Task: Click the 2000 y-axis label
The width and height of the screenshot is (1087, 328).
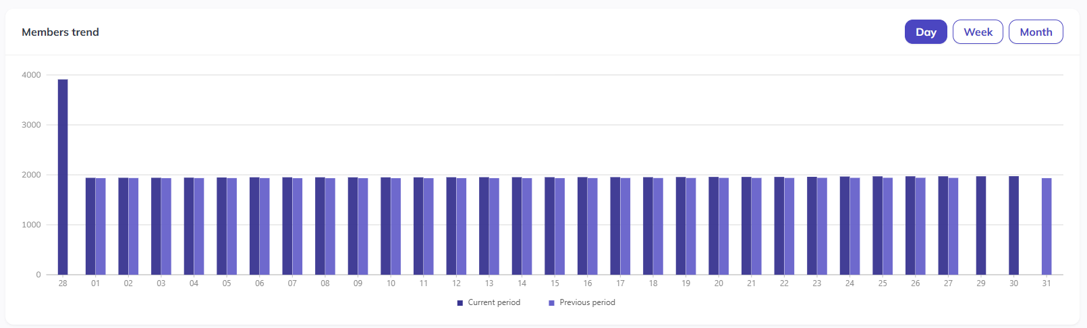Action: point(31,175)
